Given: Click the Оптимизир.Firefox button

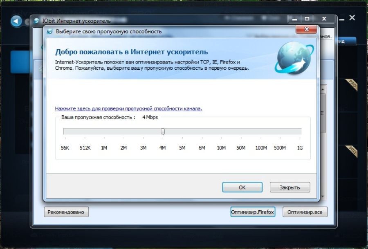Looking at the screenshot, I should tap(253, 212).
